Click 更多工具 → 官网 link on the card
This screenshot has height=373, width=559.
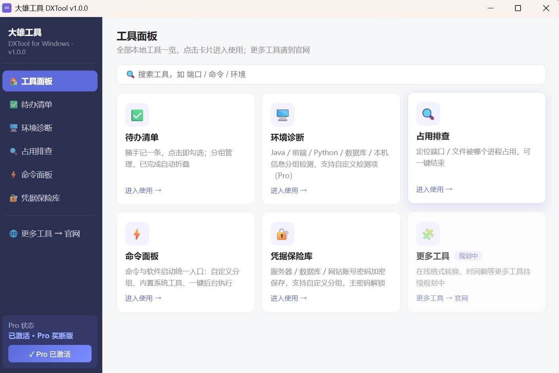[x=442, y=298]
